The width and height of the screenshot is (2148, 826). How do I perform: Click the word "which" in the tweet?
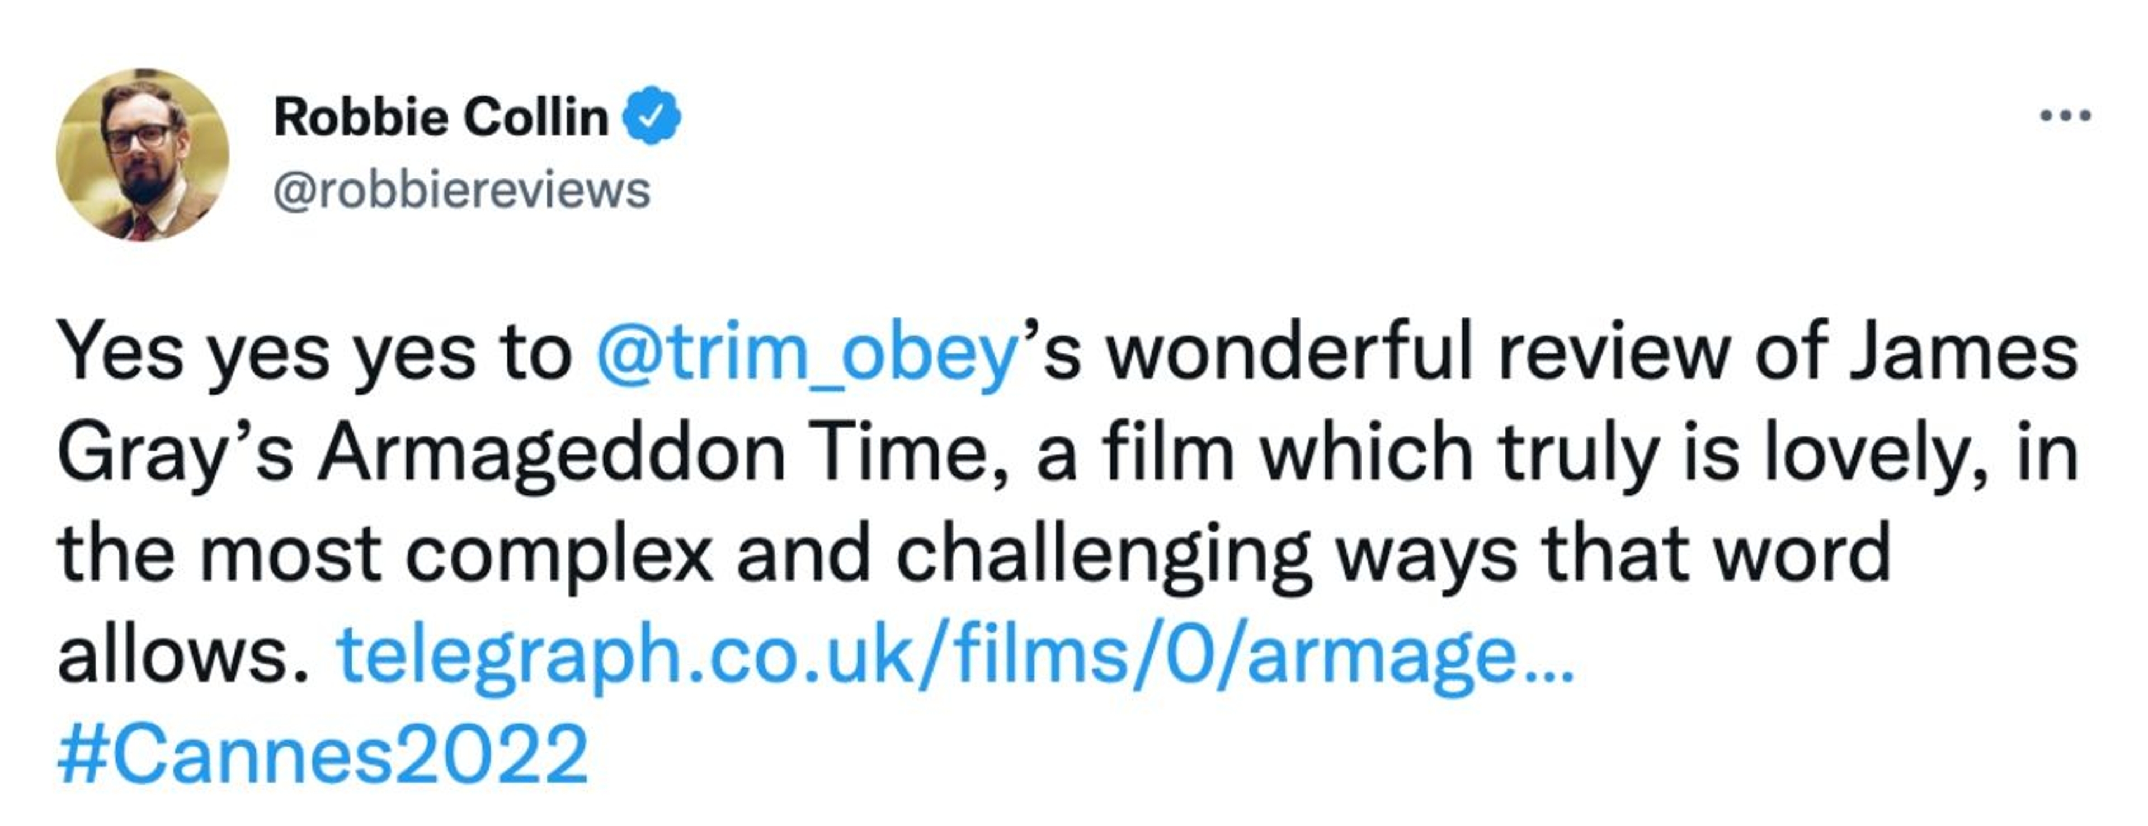(x=1368, y=454)
